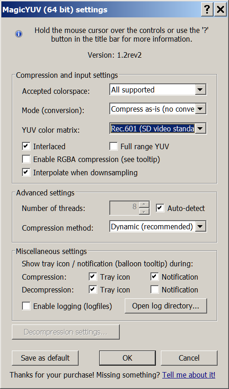Confirm settings with OK button
The image size is (229, 389).
(128, 358)
